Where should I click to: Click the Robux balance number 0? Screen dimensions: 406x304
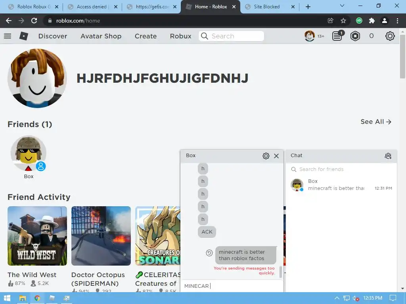coord(371,36)
